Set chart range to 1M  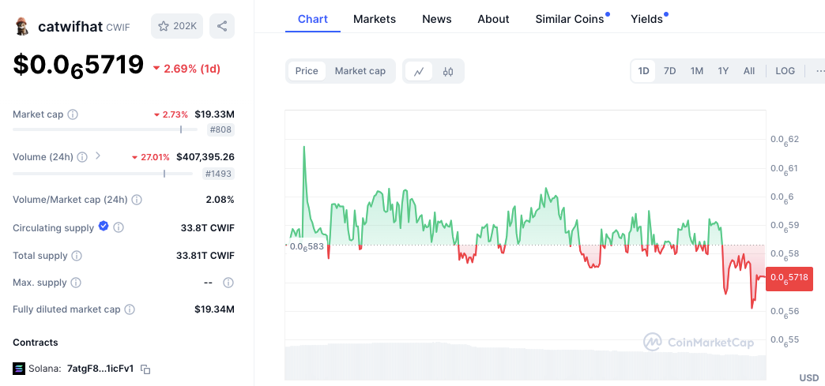pos(697,71)
